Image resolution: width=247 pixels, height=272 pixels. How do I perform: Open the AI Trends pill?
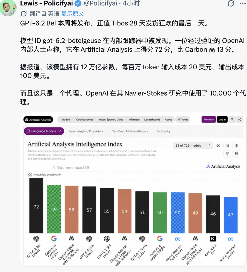click(183, 120)
